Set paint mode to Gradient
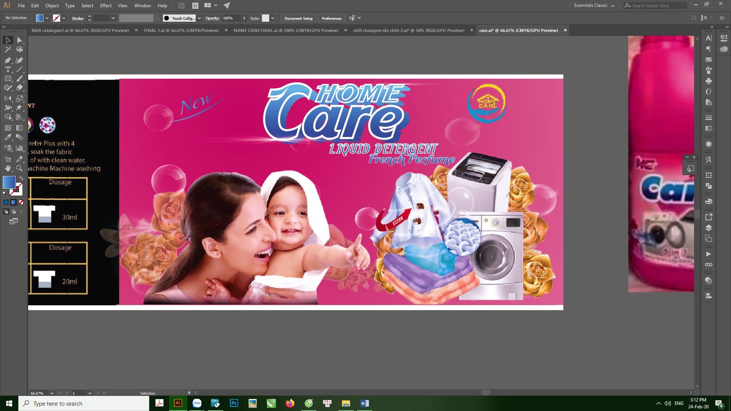 coord(13,202)
